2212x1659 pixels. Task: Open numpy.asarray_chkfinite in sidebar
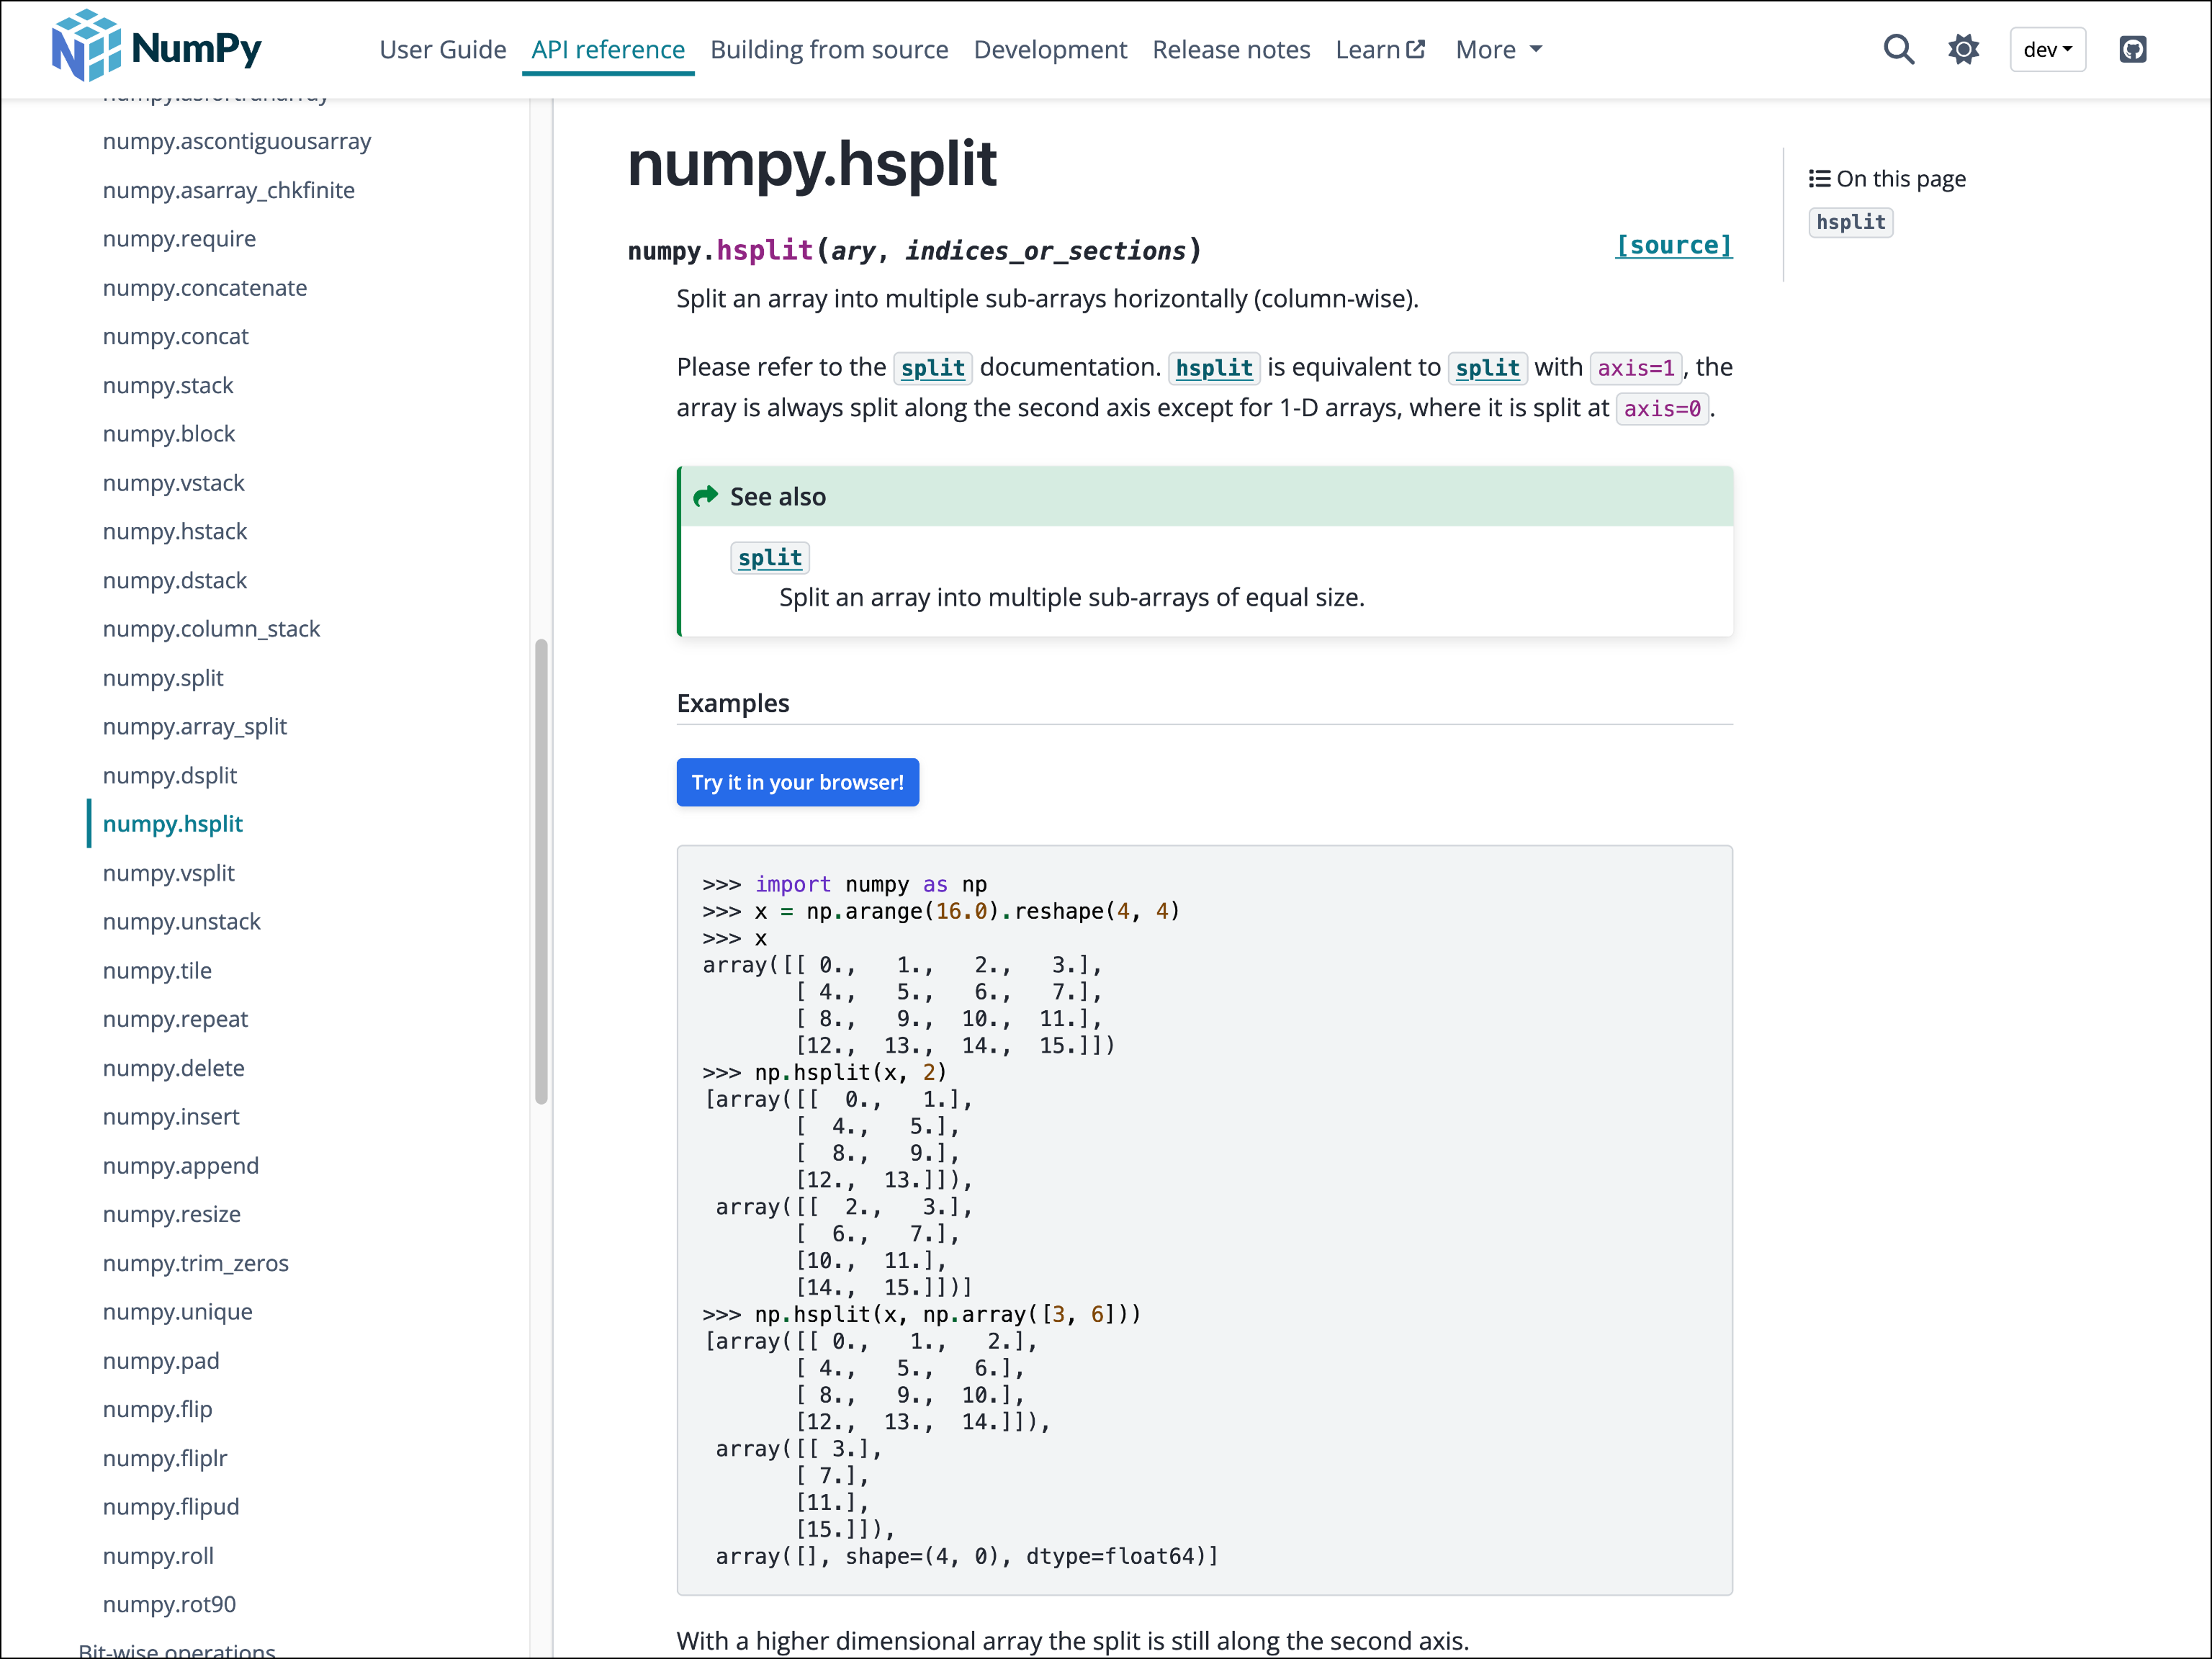[x=229, y=190]
